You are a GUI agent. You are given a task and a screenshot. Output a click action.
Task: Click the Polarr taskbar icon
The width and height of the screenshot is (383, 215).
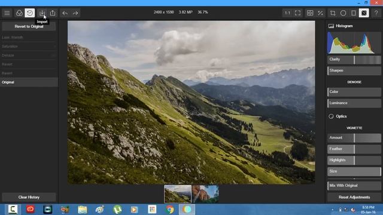pos(187,210)
